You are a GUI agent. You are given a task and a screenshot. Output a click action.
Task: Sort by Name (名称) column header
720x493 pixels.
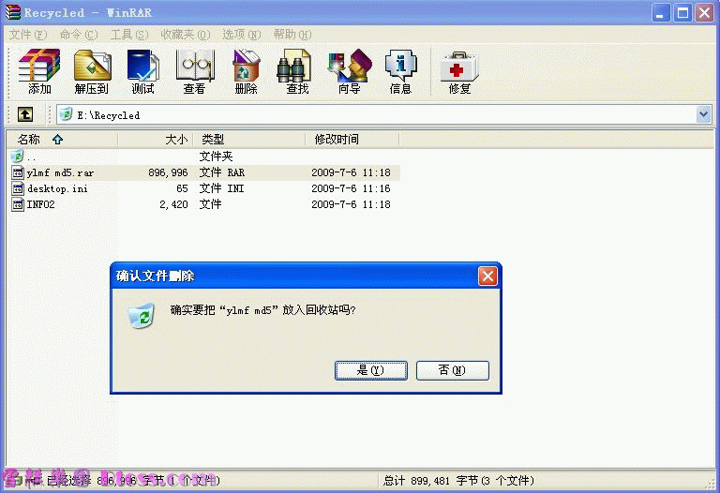(62, 139)
